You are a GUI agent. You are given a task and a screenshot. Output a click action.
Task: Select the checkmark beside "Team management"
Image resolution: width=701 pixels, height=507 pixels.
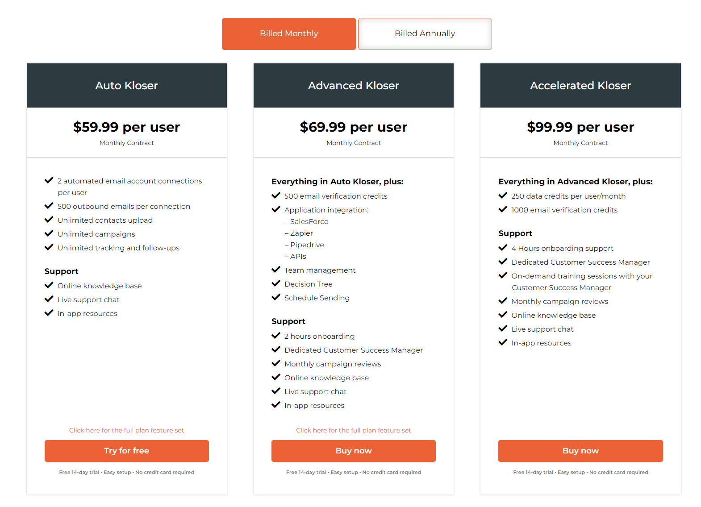point(276,269)
